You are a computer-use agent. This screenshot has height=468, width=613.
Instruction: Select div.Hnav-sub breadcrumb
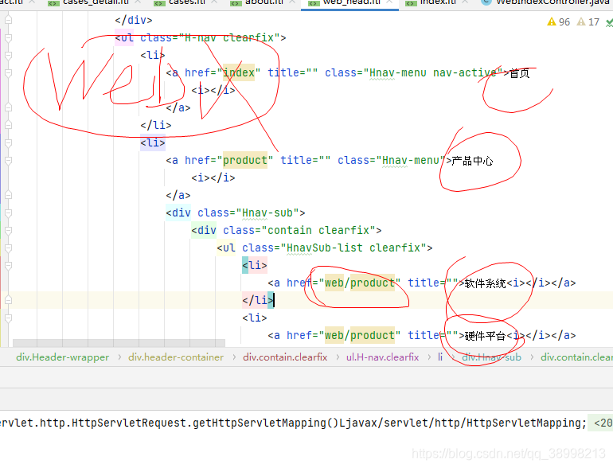(x=491, y=357)
